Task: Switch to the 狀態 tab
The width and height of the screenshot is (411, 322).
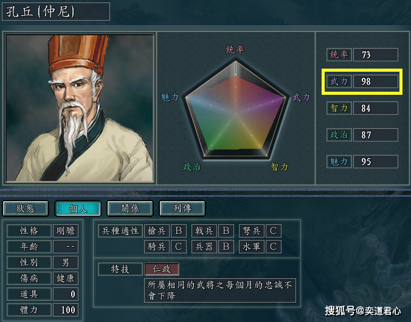Action: [x=26, y=208]
